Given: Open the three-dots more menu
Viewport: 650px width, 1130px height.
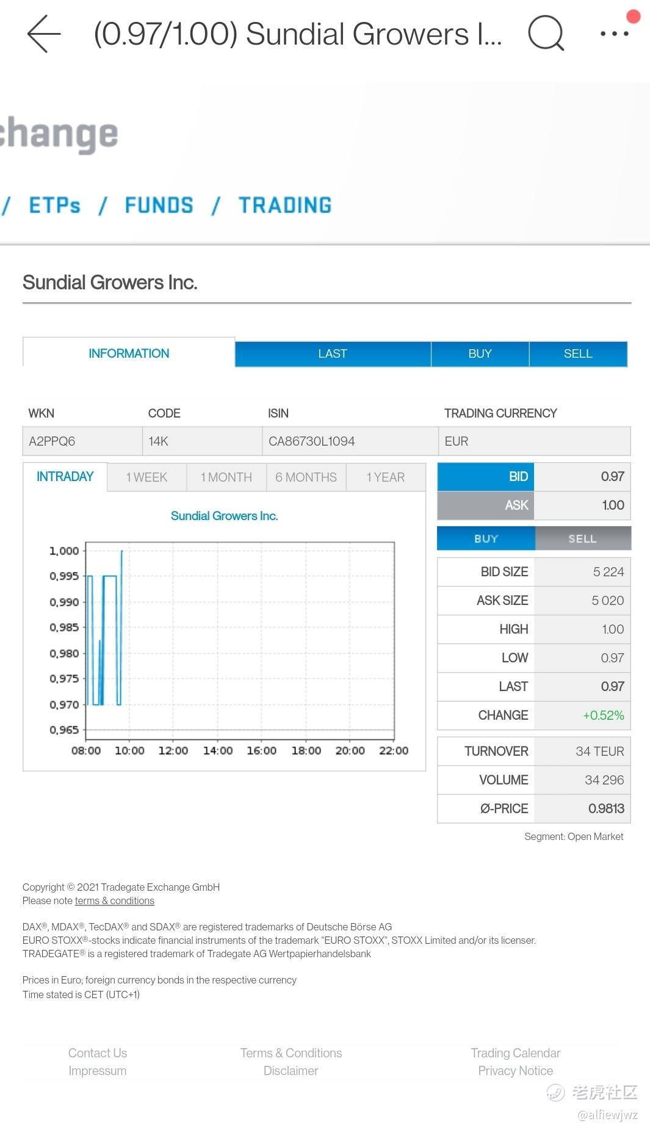Looking at the screenshot, I should coord(615,34).
